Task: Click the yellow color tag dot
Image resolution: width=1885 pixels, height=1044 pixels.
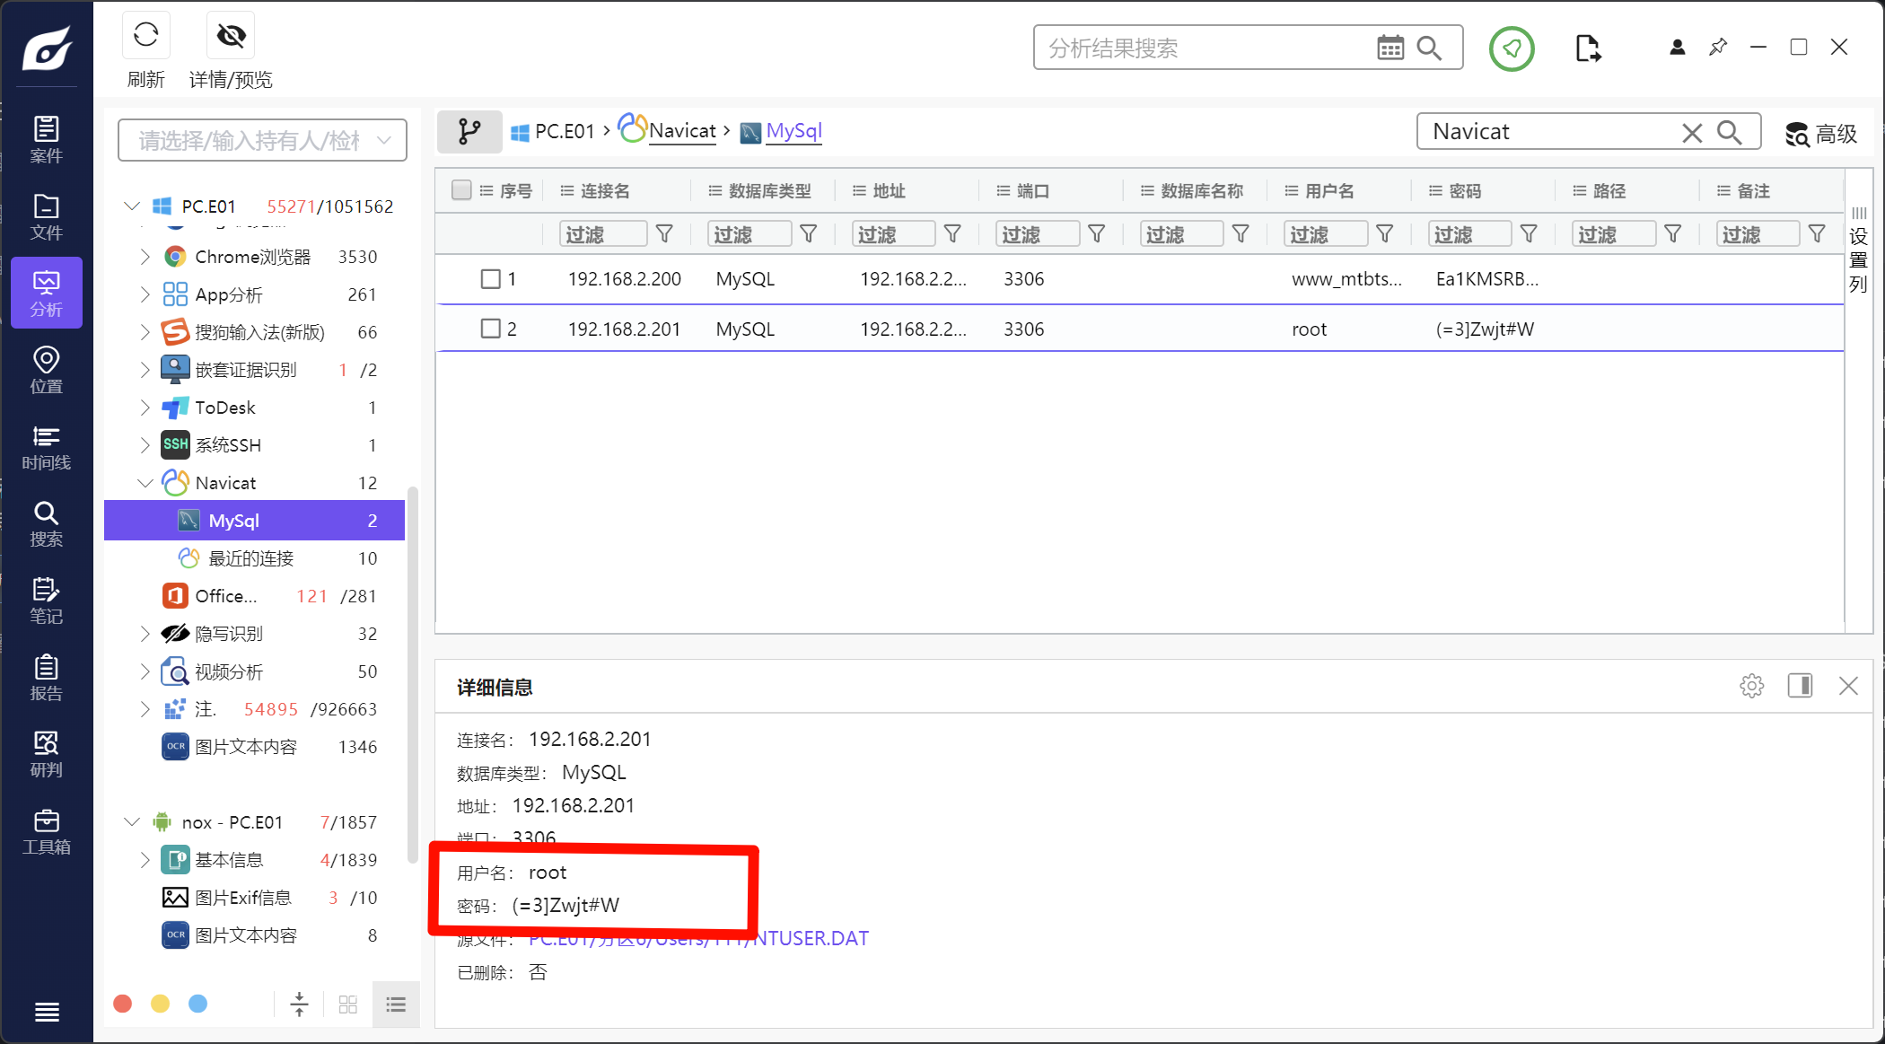Action: click(161, 1004)
